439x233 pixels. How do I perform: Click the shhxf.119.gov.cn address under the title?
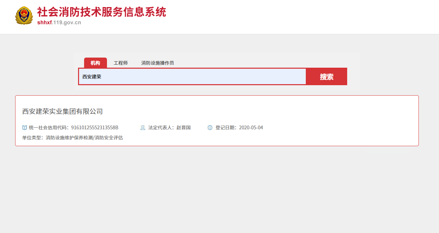[59, 23]
